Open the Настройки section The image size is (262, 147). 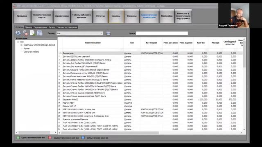(167, 16)
